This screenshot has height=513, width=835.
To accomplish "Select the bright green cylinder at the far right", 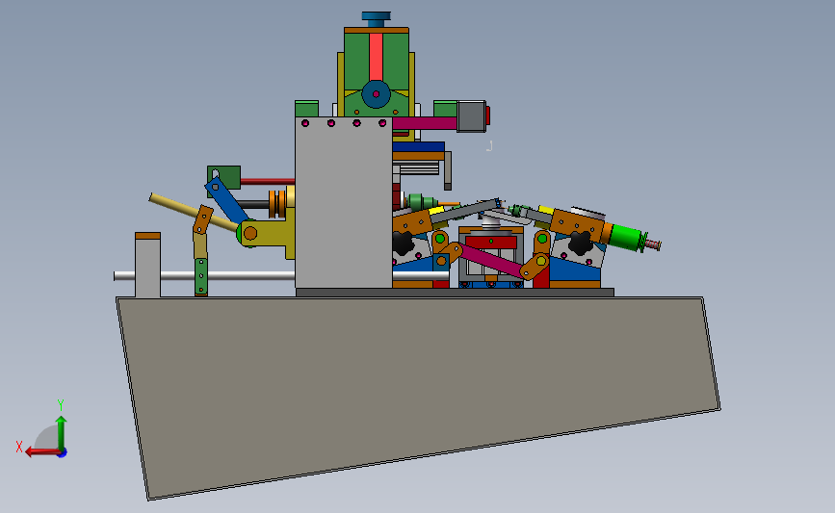I will coord(626,238).
